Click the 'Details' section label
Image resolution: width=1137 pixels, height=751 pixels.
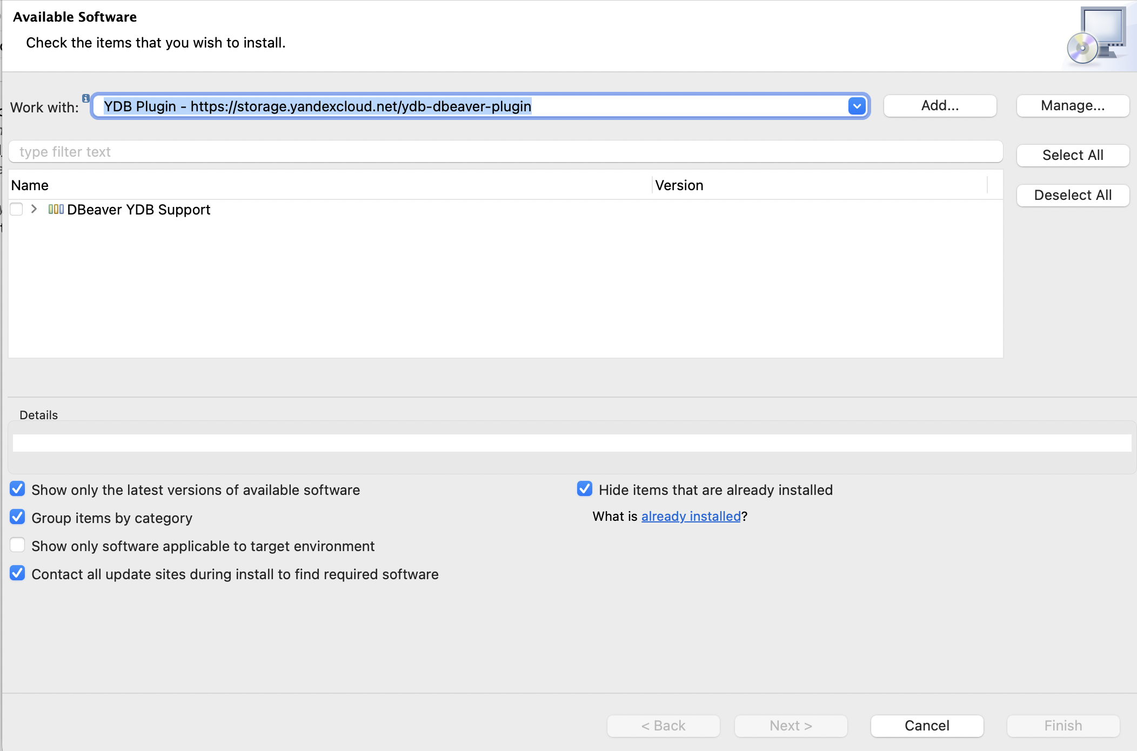coord(38,415)
